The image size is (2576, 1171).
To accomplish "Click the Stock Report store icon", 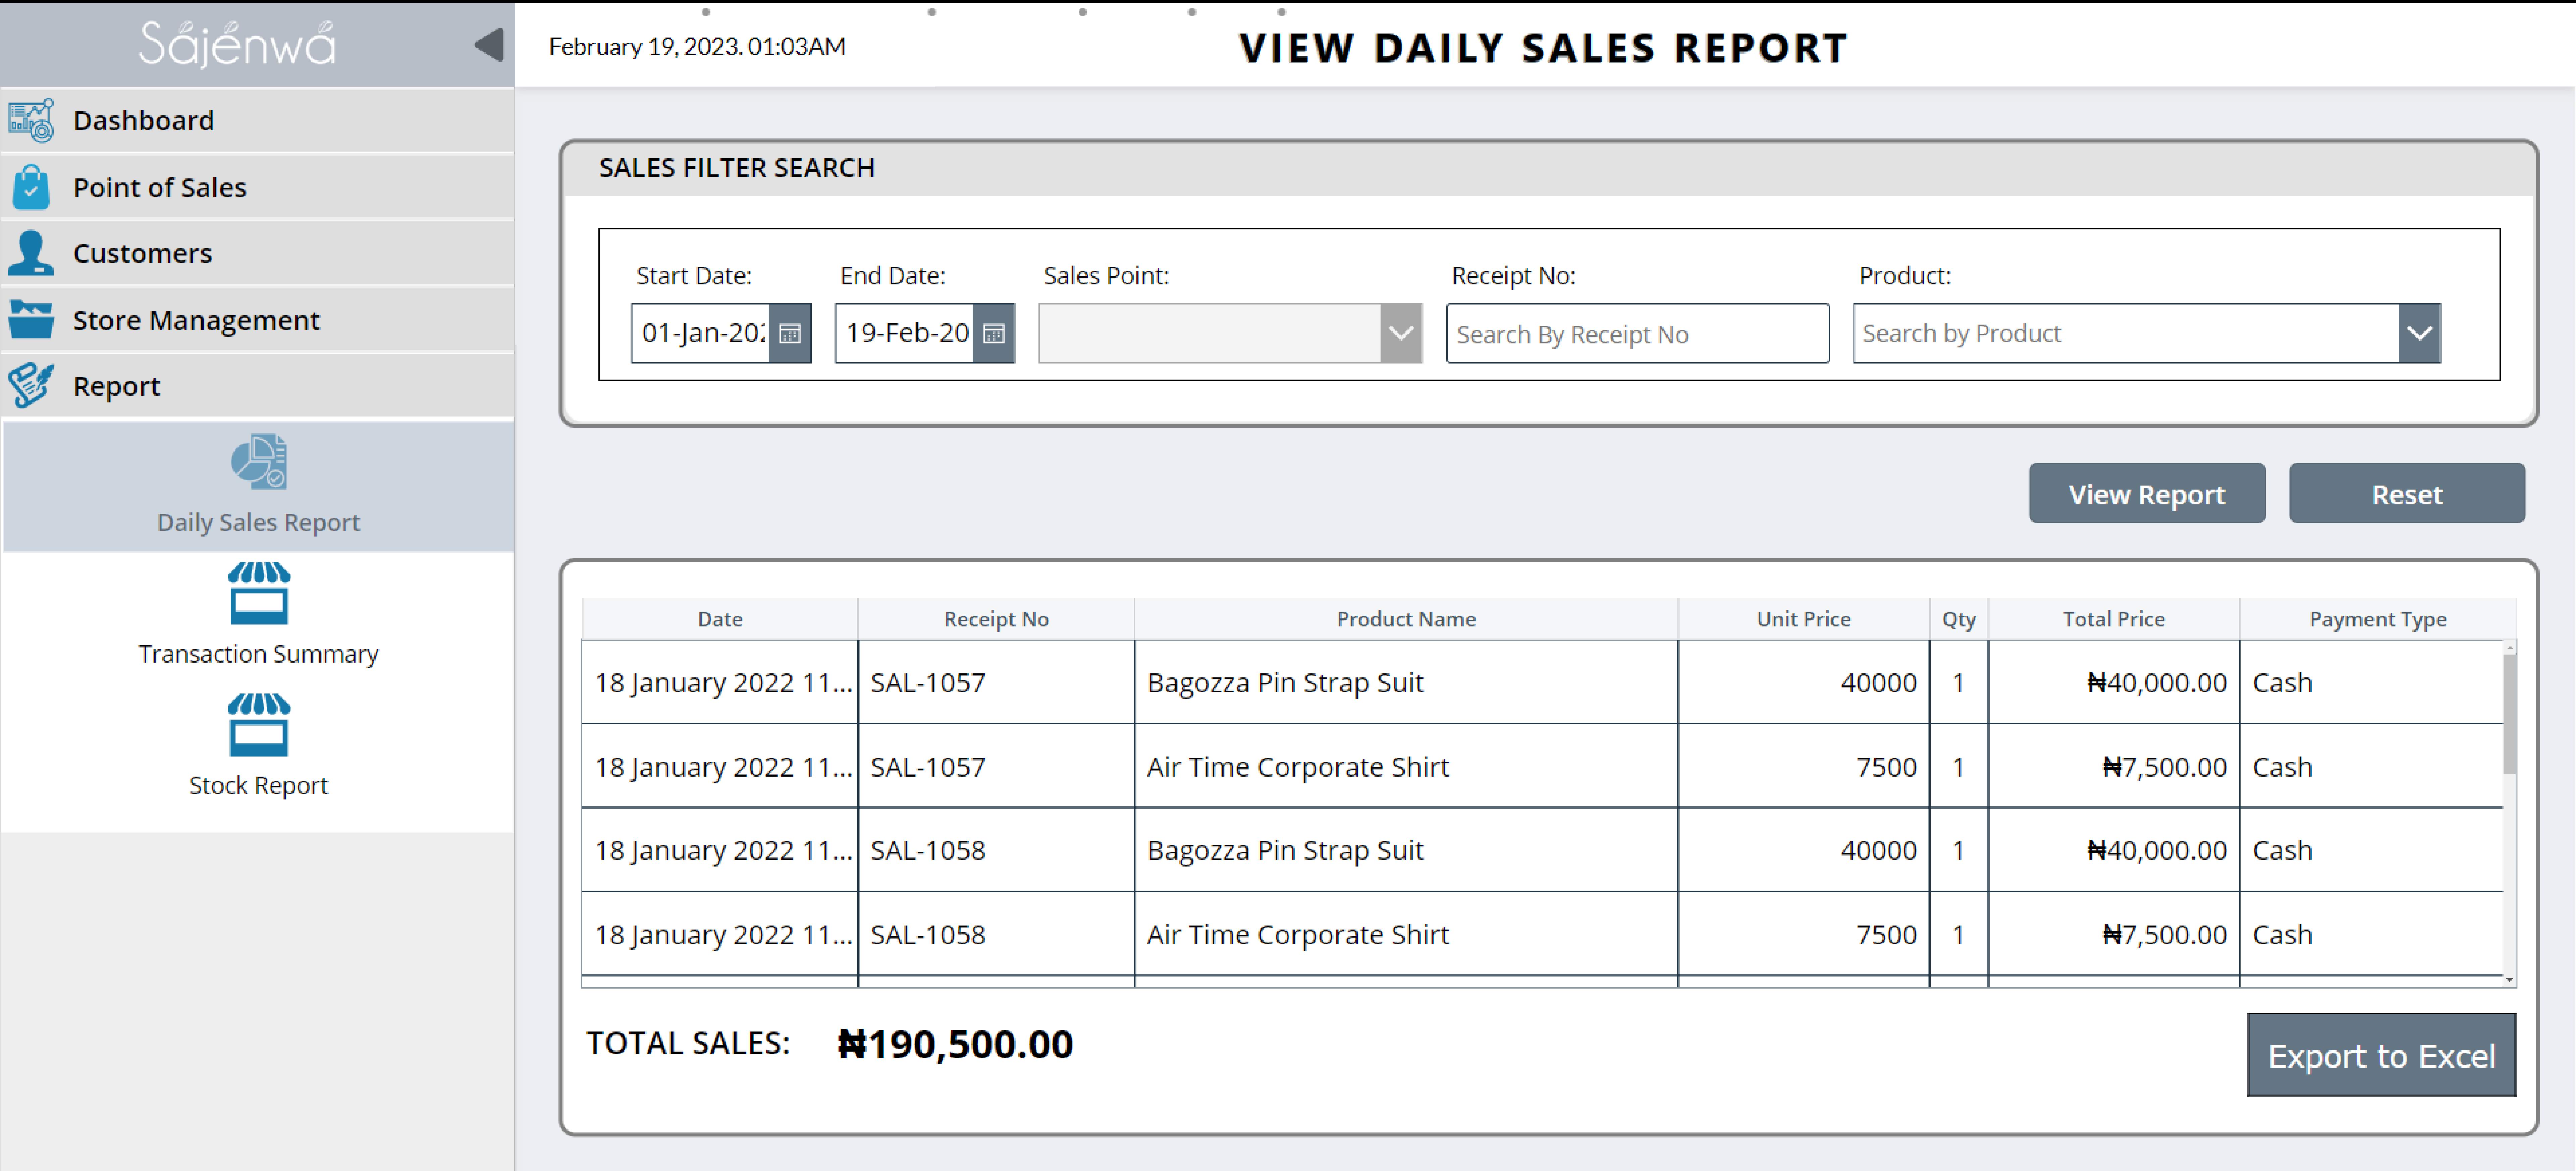I will pyautogui.click(x=259, y=725).
